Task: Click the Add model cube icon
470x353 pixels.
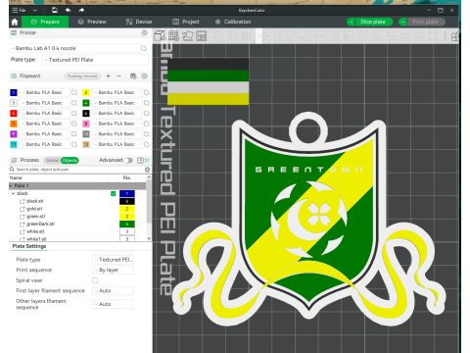Action: [160, 35]
